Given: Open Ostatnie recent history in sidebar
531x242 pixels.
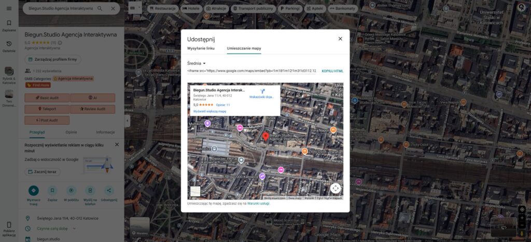Looking at the screenshot, I should pos(9,46).
